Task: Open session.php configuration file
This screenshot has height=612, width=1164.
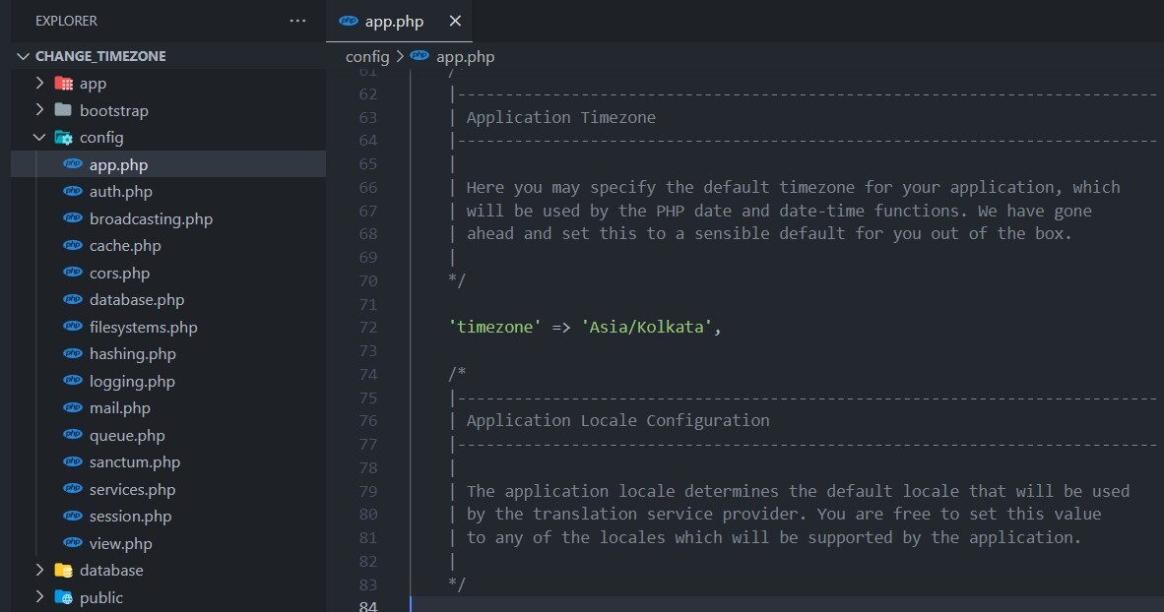Action: coord(132,516)
